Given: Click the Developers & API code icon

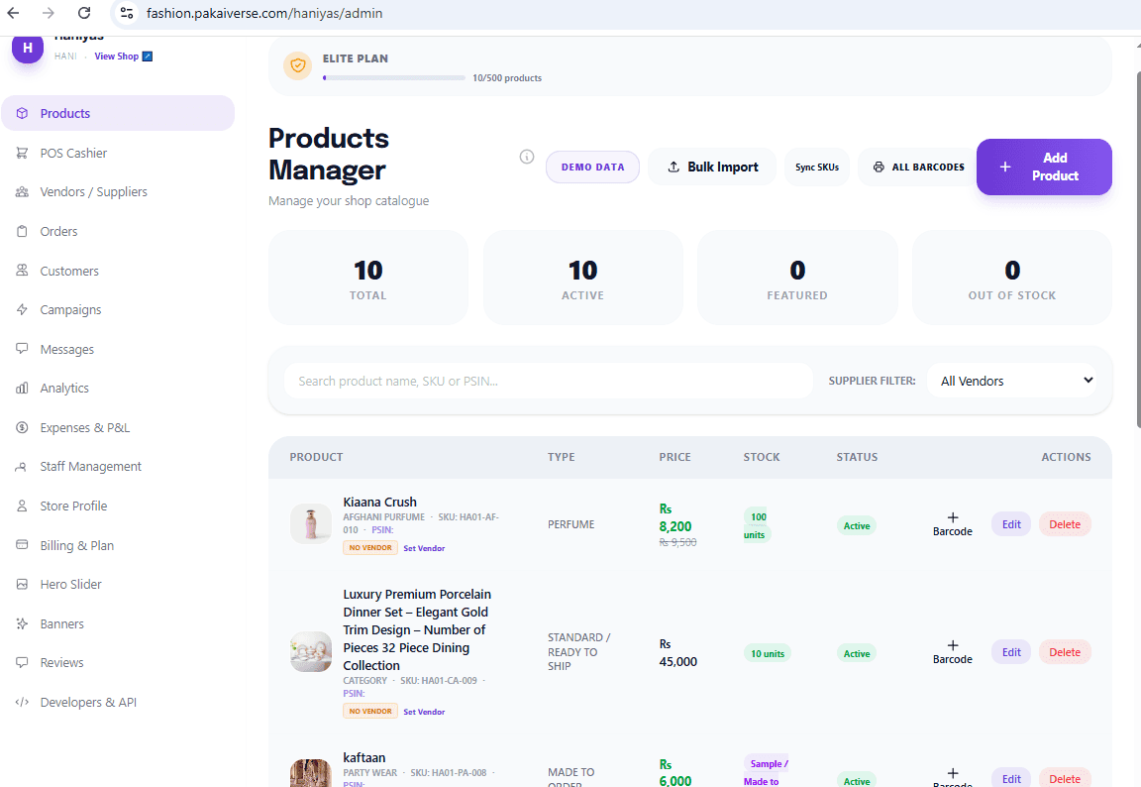Looking at the screenshot, I should point(22,702).
